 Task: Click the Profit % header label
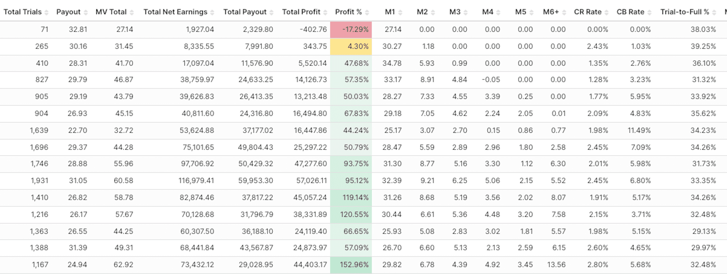tap(348, 12)
